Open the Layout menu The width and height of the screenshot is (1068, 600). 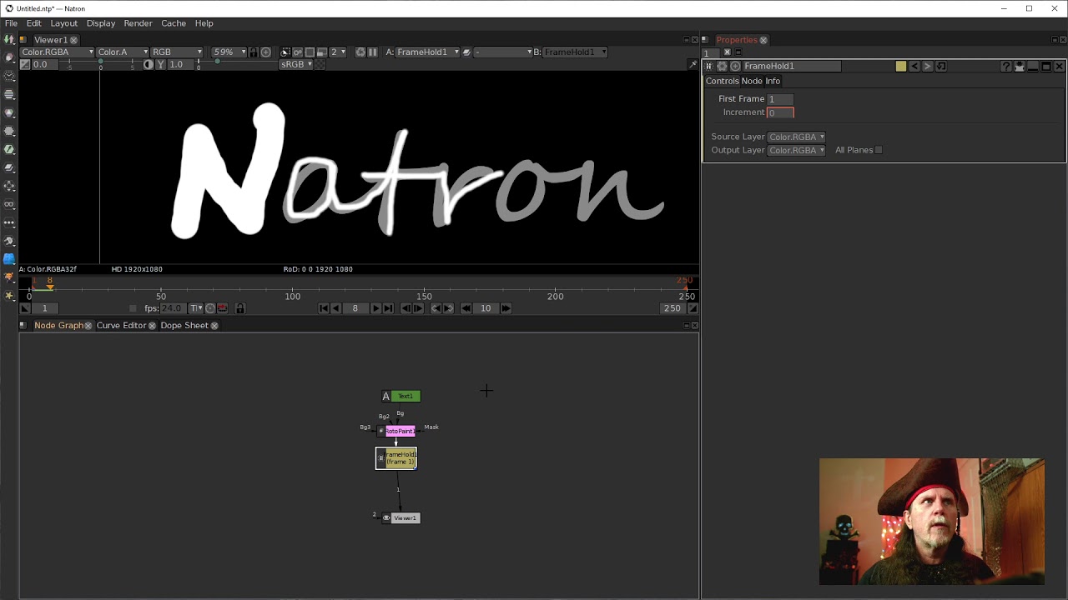[63, 23]
